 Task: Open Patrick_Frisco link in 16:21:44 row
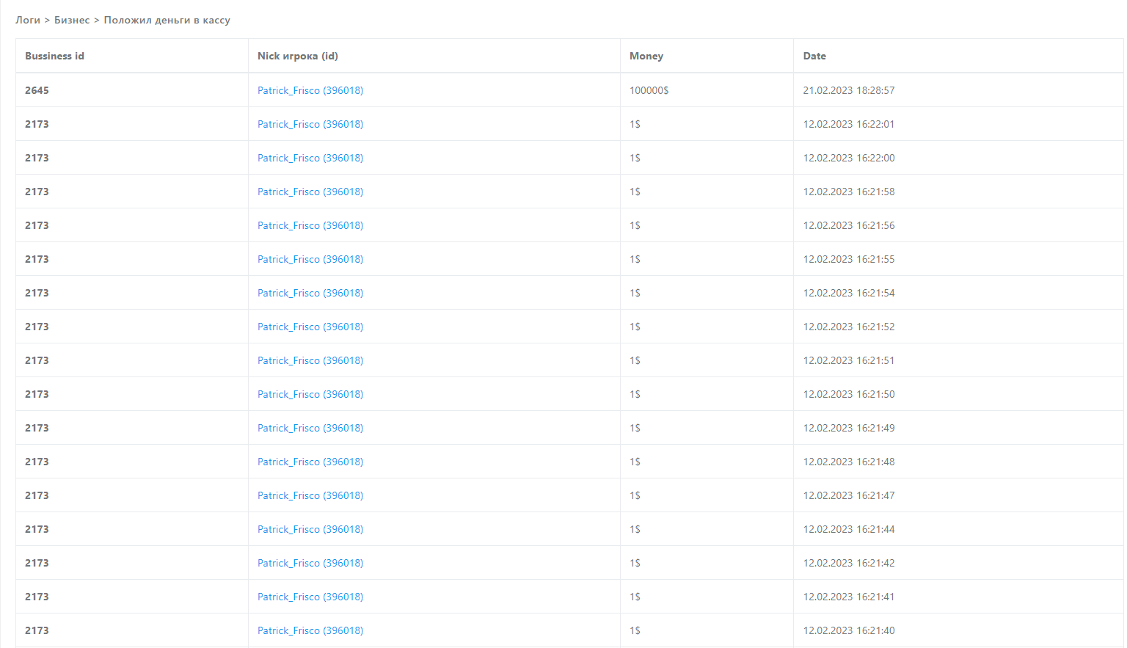point(310,529)
